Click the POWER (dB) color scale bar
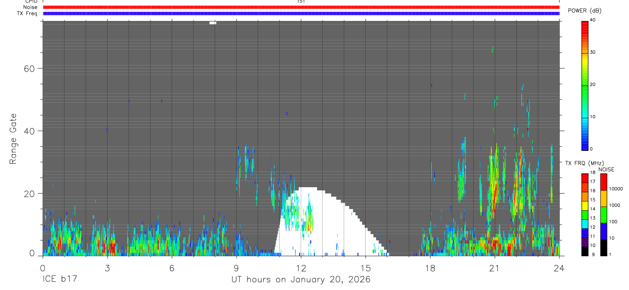The height and width of the screenshot is (290, 629). tap(585, 85)
